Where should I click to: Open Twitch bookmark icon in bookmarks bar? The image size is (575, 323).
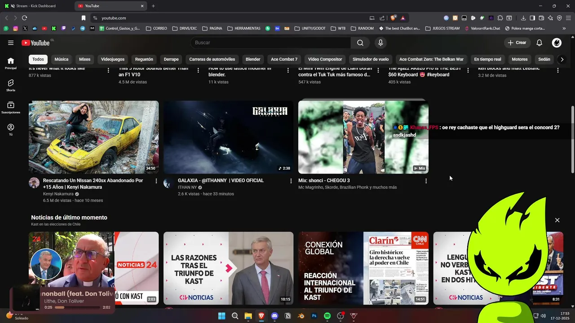pyautogui.click(x=63, y=28)
